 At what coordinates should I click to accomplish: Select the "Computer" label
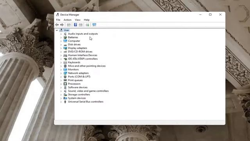click(74, 41)
